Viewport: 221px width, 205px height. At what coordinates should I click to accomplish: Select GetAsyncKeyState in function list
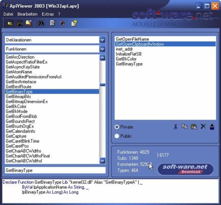[x=52, y=67]
